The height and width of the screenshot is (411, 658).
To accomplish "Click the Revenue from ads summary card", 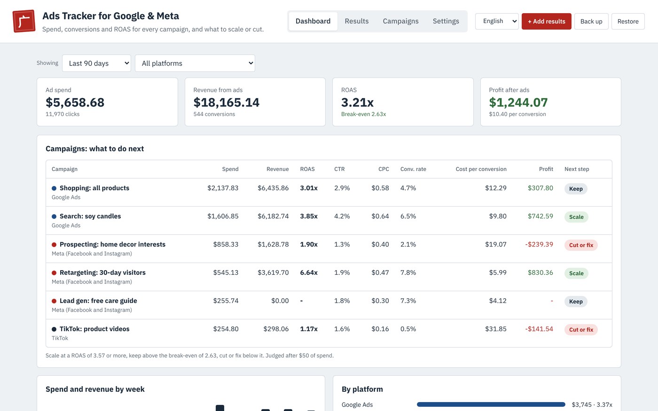I will click(255, 102).
